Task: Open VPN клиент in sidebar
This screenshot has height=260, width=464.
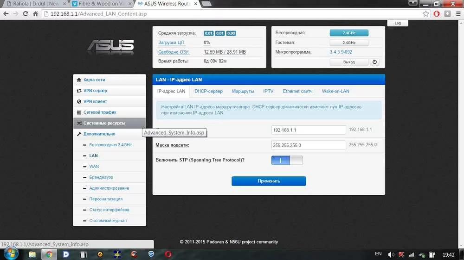Action: (109, 101)
